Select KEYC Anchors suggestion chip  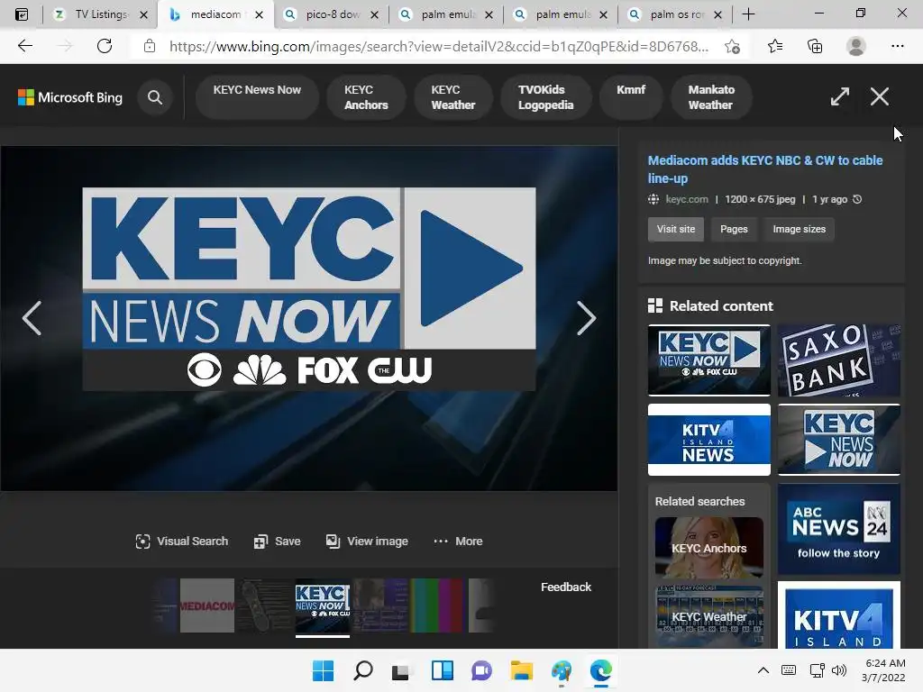(366, 97)
